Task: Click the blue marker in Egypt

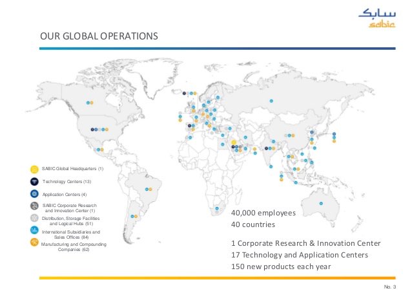Action: click(223, 144)
